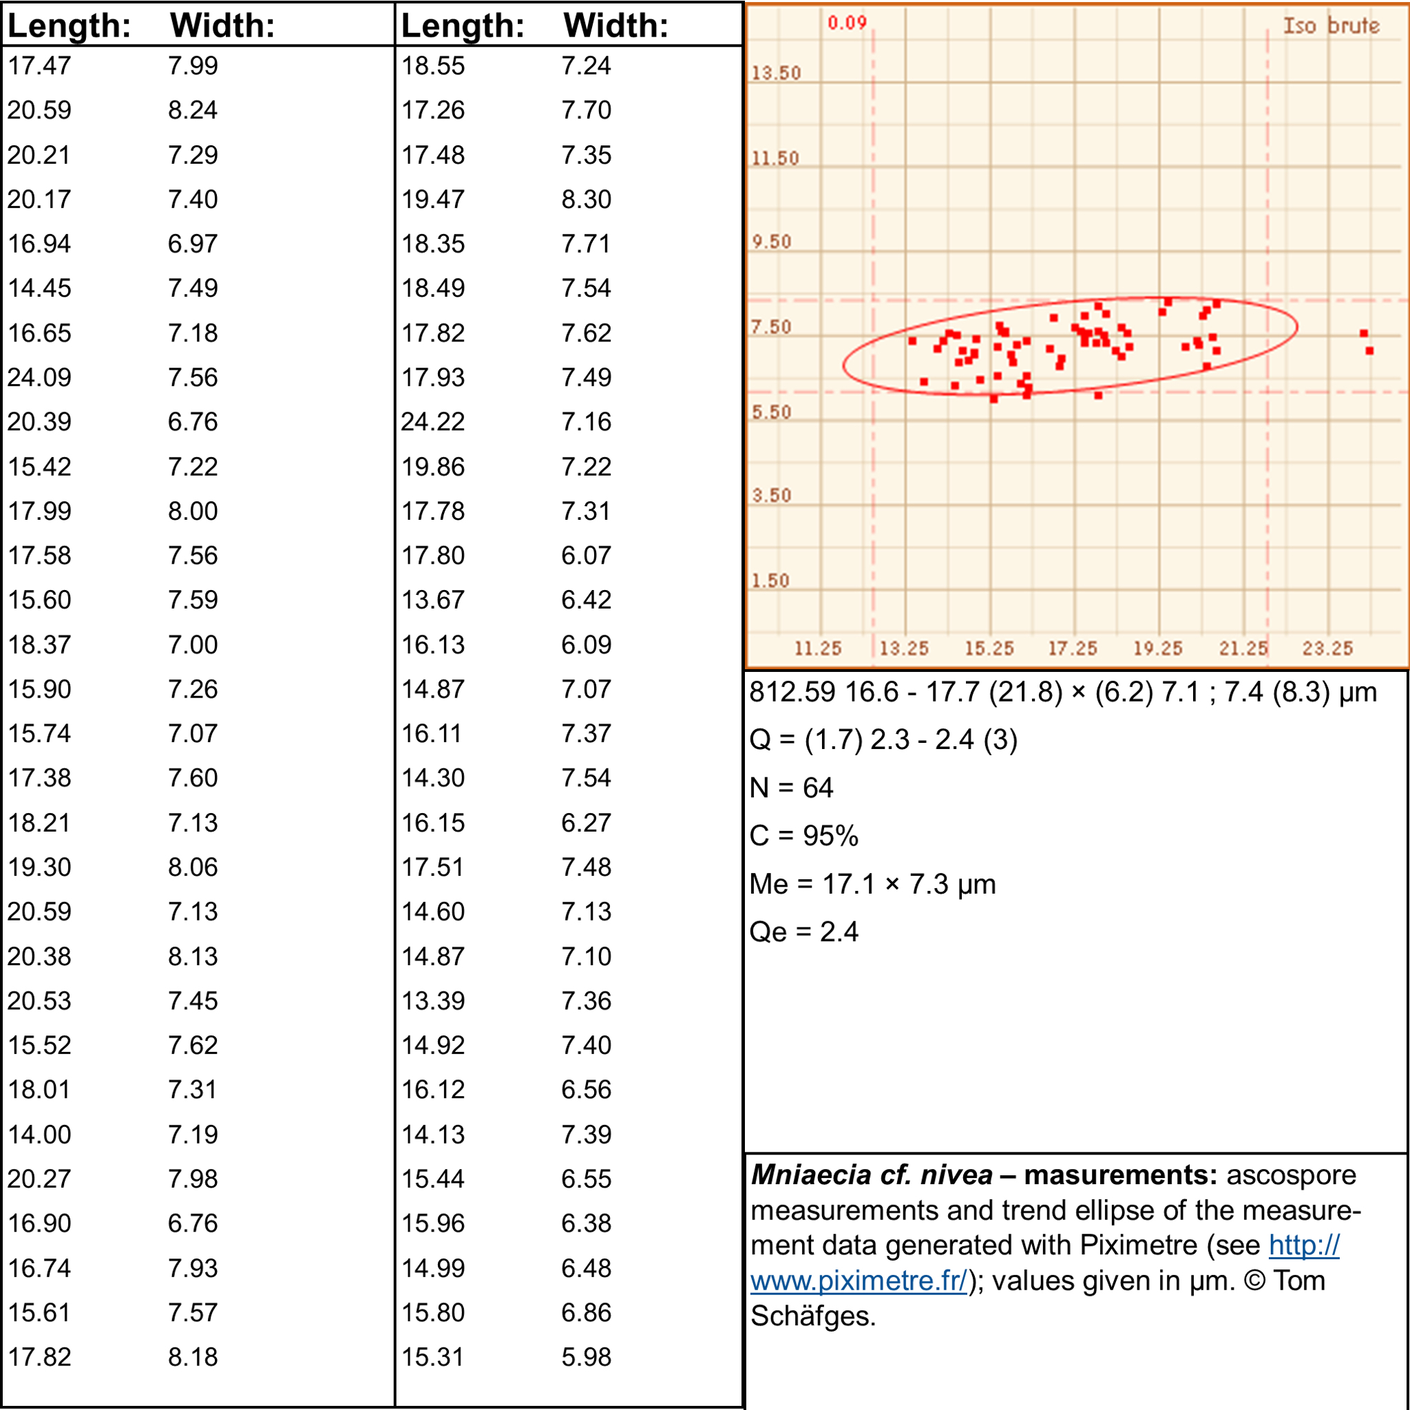Select the length cell '14.30'
The height and width of the screenshot is (1410, 1410).
click(433, 779)
